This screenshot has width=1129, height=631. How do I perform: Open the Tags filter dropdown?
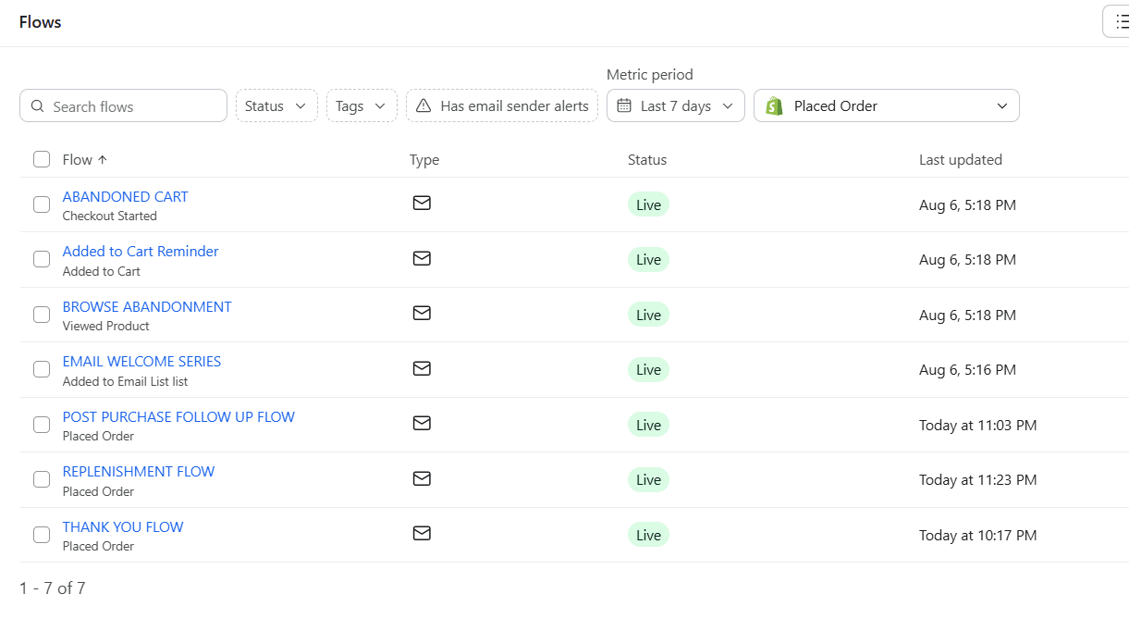[362, 105]
